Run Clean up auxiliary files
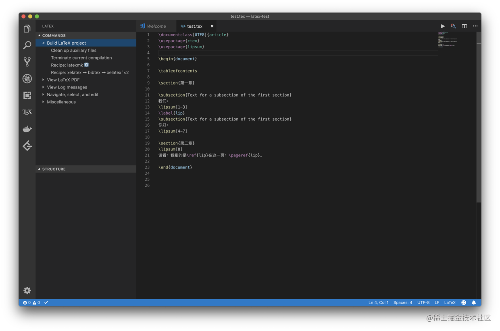500x331 pixels. [73, 50]
